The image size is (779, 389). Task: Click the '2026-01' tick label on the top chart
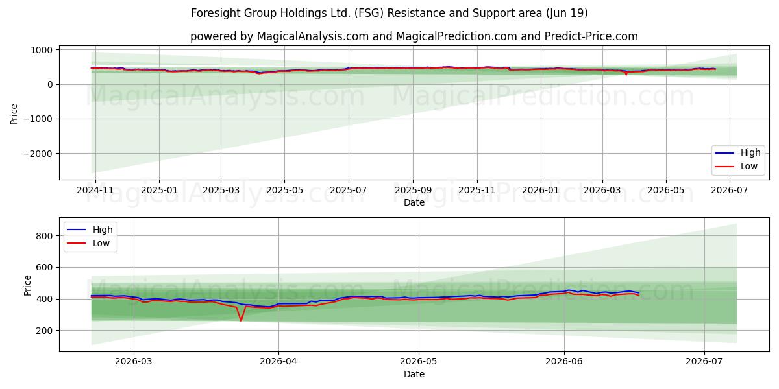click(x=540, y=190)
